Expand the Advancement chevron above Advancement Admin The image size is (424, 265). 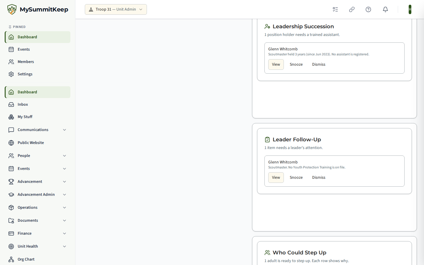click(x=64, y=182)
